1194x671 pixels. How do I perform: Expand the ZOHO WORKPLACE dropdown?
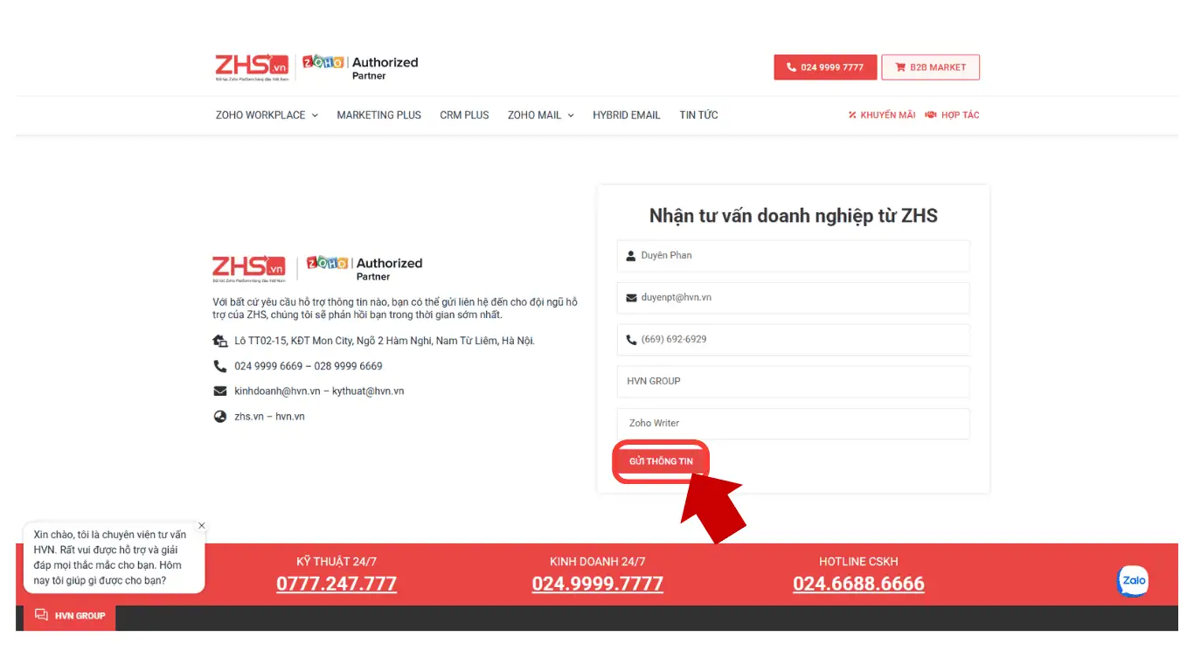260,114
